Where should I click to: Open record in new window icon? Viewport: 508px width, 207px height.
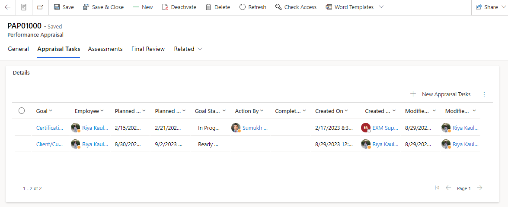coord(40,7)
